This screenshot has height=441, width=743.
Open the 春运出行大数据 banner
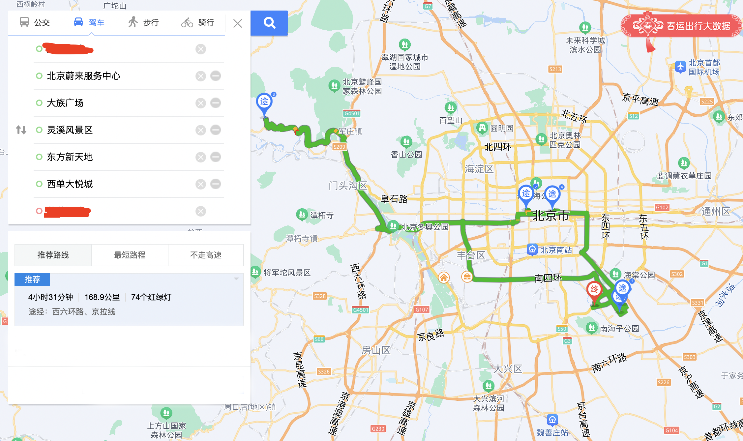pyautogui.click(x=681, y=26)
